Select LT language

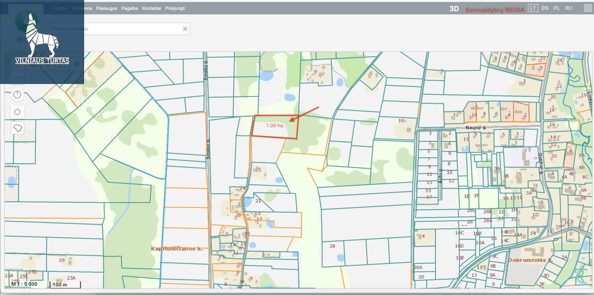point(533,8)
